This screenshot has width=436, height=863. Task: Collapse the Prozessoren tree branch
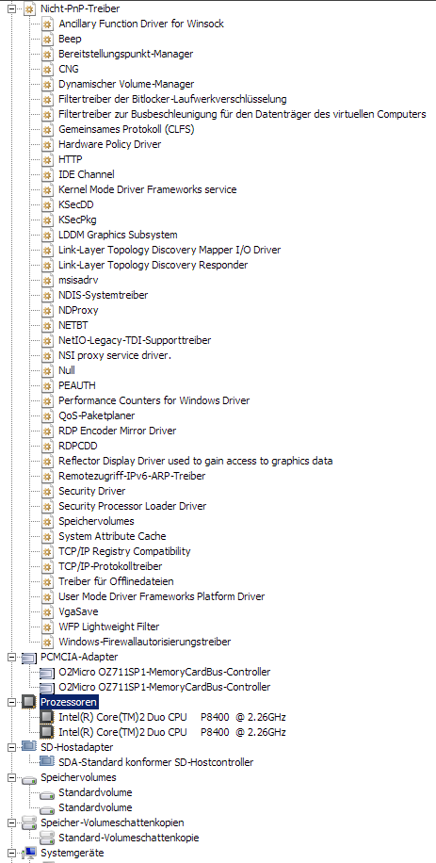point(12,702)
